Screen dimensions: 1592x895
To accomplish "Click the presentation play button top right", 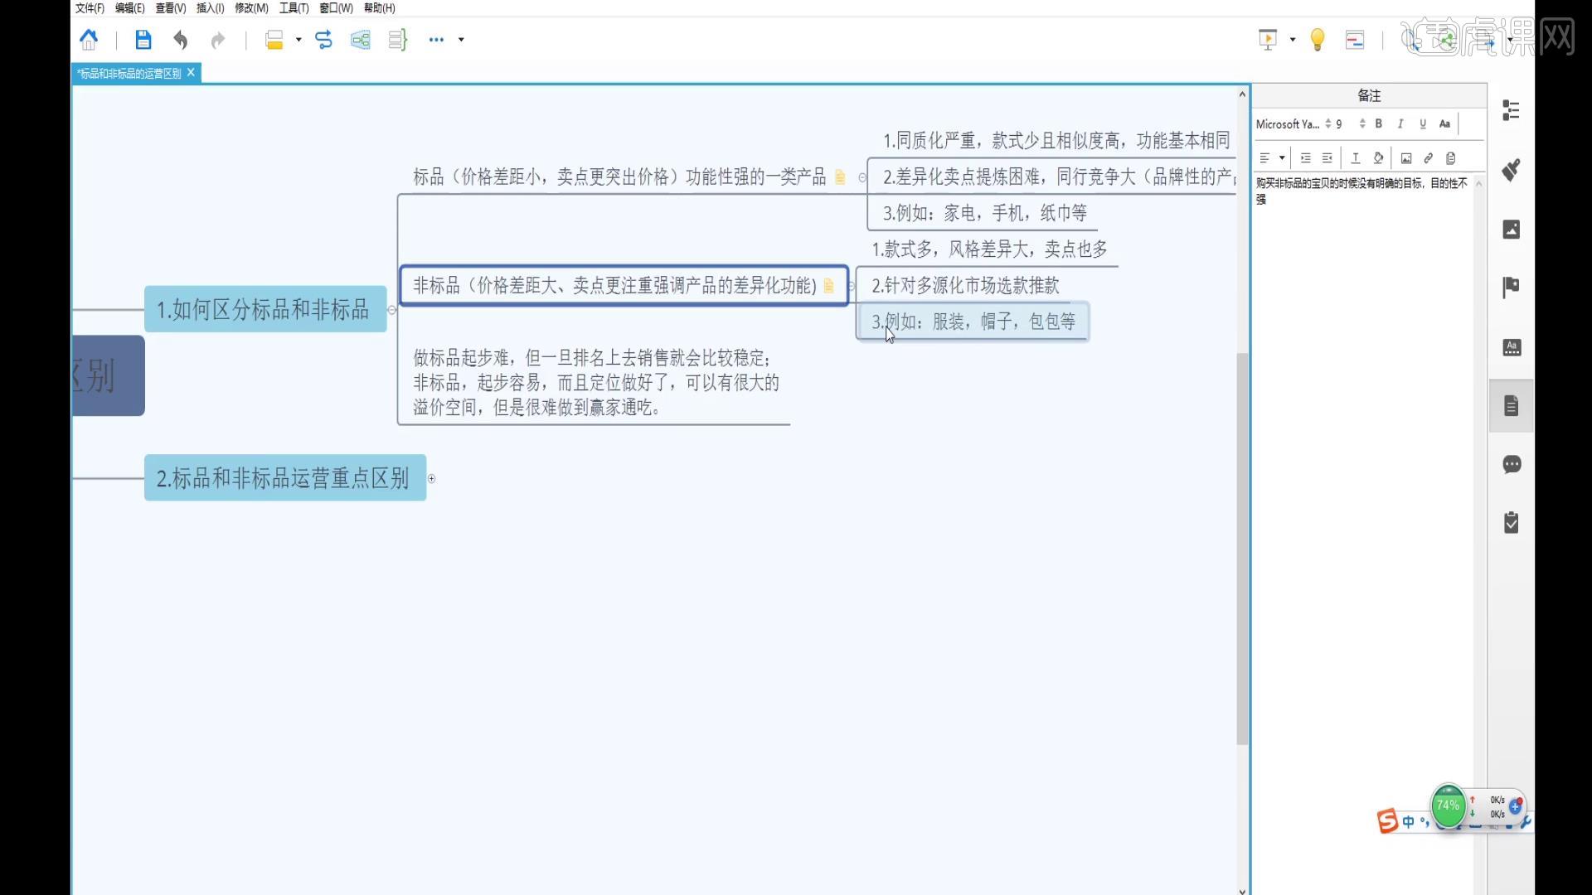I will [x=1268, y=40].
